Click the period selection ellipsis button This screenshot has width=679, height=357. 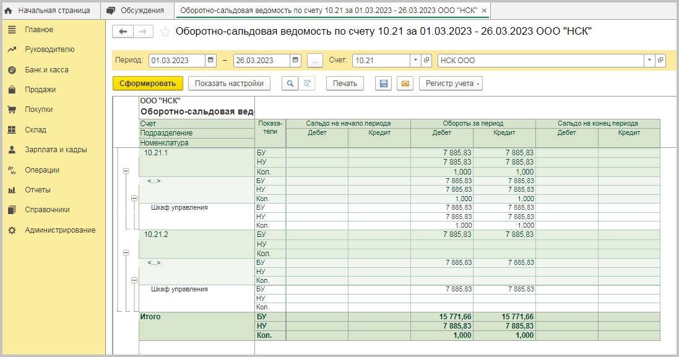point(315,61)
